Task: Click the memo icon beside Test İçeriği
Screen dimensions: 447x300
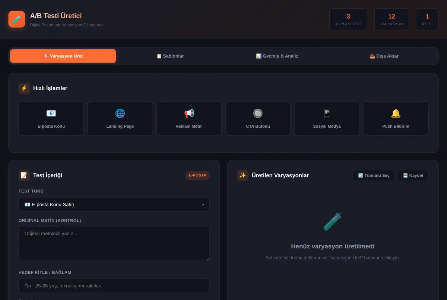Action: click(x=24, y=175)
